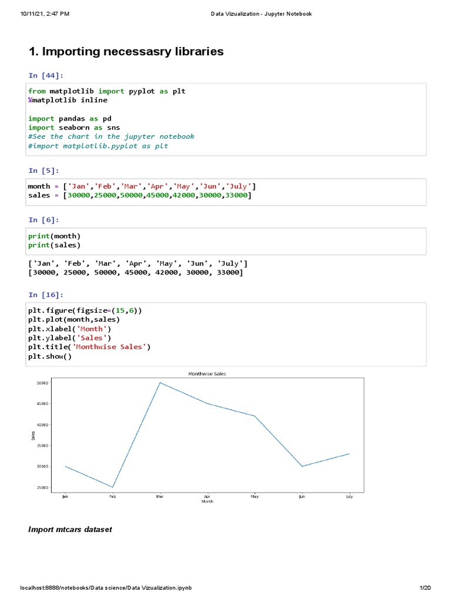This screenshot has height=602, width=451.
Task: Click the 'Jun' x-axis tick label
Action: coord(302,497)
